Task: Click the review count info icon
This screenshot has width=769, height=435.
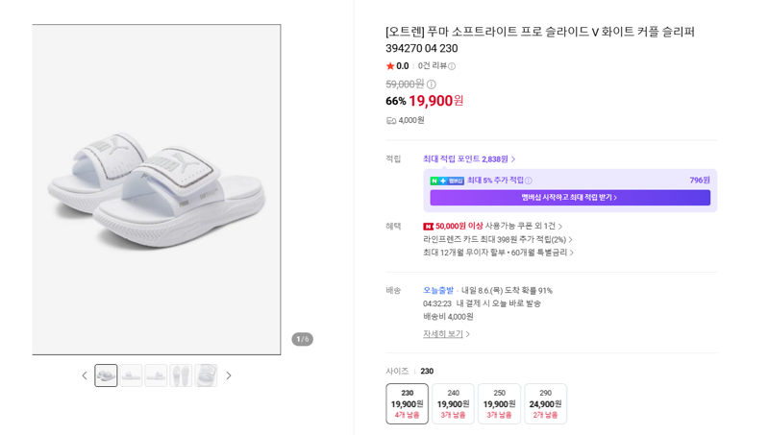Action: coord(452,66)
